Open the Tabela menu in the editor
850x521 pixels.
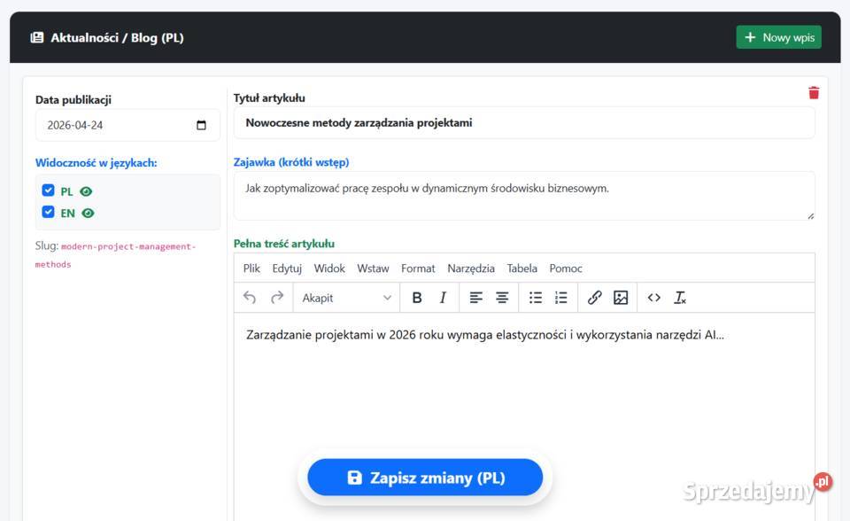tap(522, 268)
